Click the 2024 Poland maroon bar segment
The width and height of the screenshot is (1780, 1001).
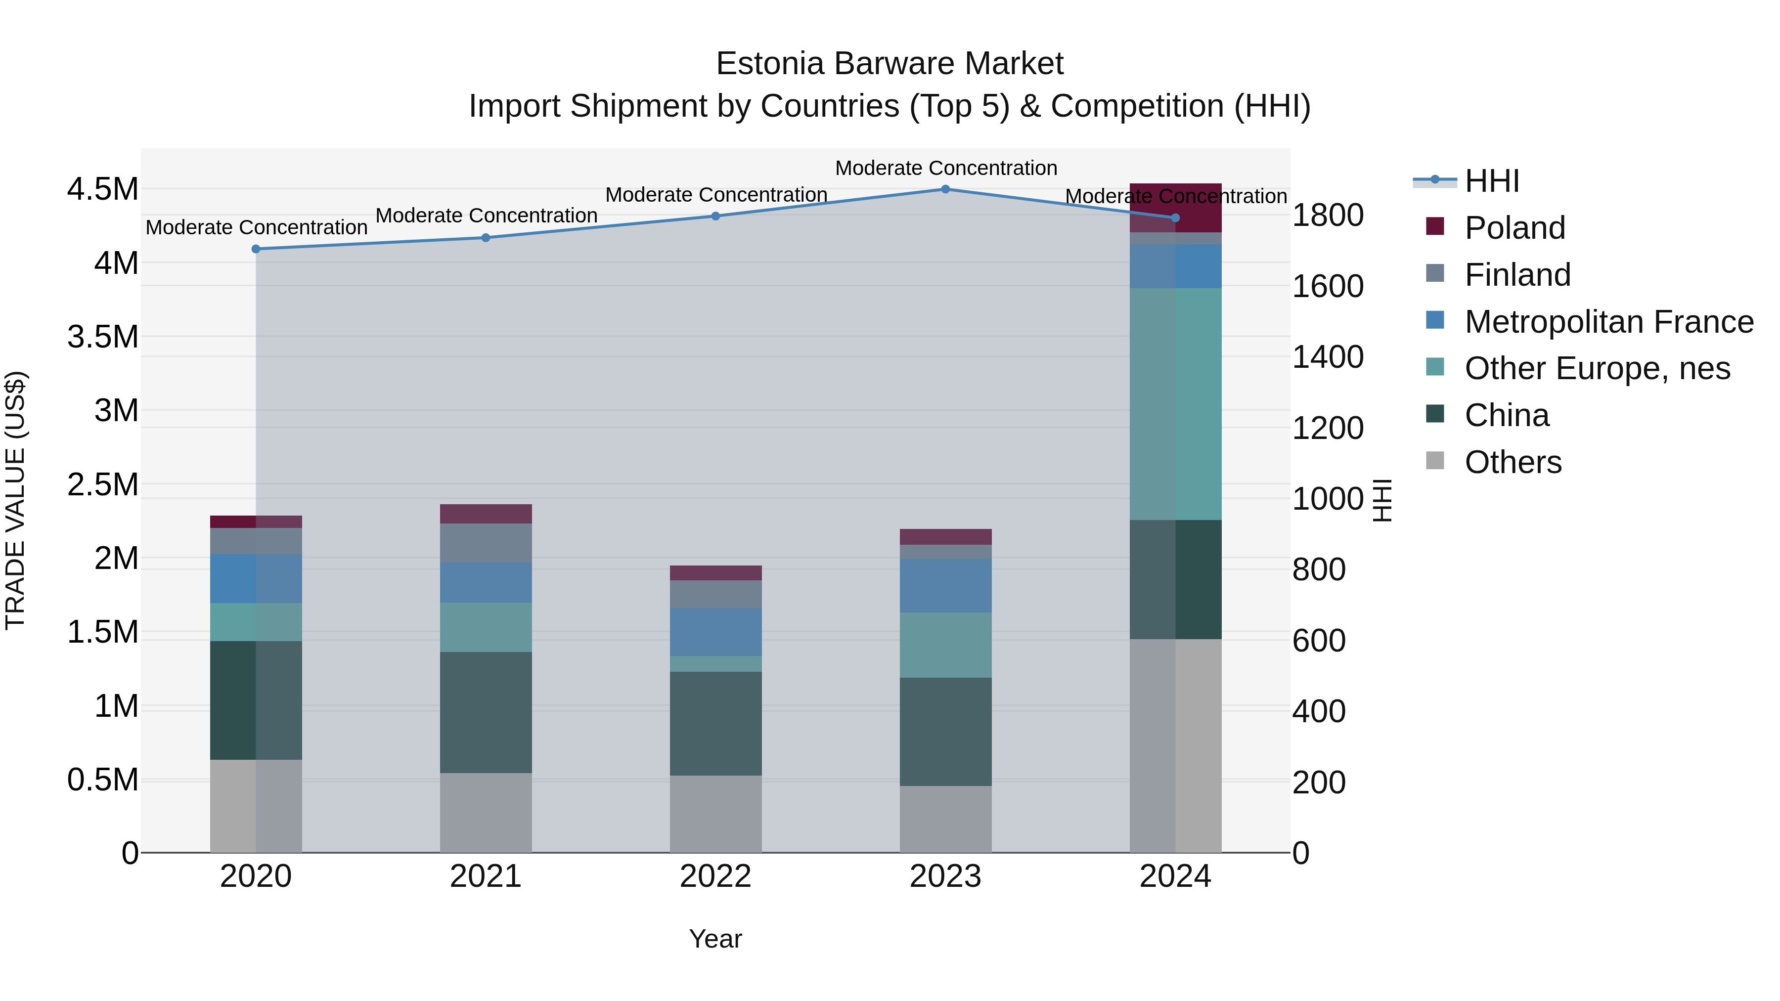click(1175, 208)
